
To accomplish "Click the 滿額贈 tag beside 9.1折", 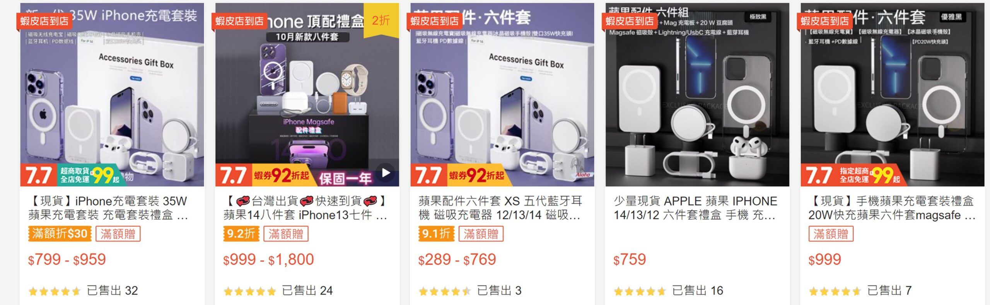I will (x=481, y=233).
